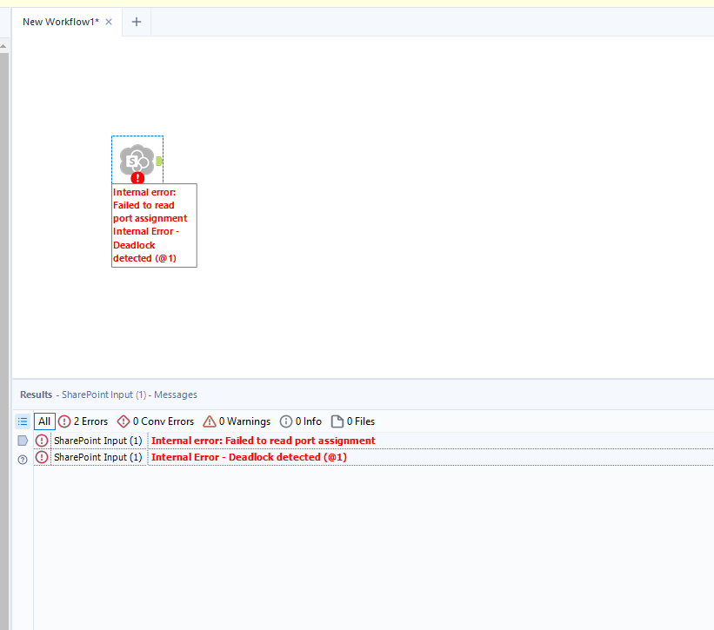The height and width of the screenshot is (630, 714).
Task: Click the document icon beside the first error row
Action: coord(23,441)
